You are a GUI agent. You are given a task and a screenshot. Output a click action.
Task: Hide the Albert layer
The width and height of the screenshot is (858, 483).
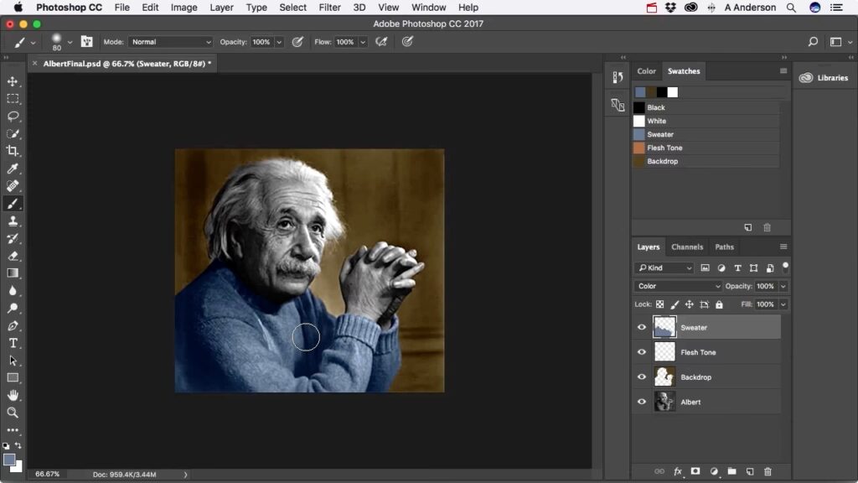click(x=642, y=402)
